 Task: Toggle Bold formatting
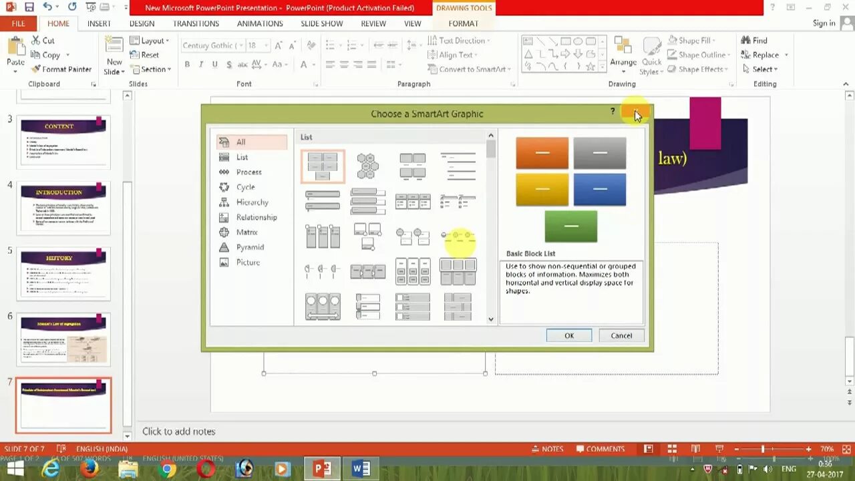187,65
